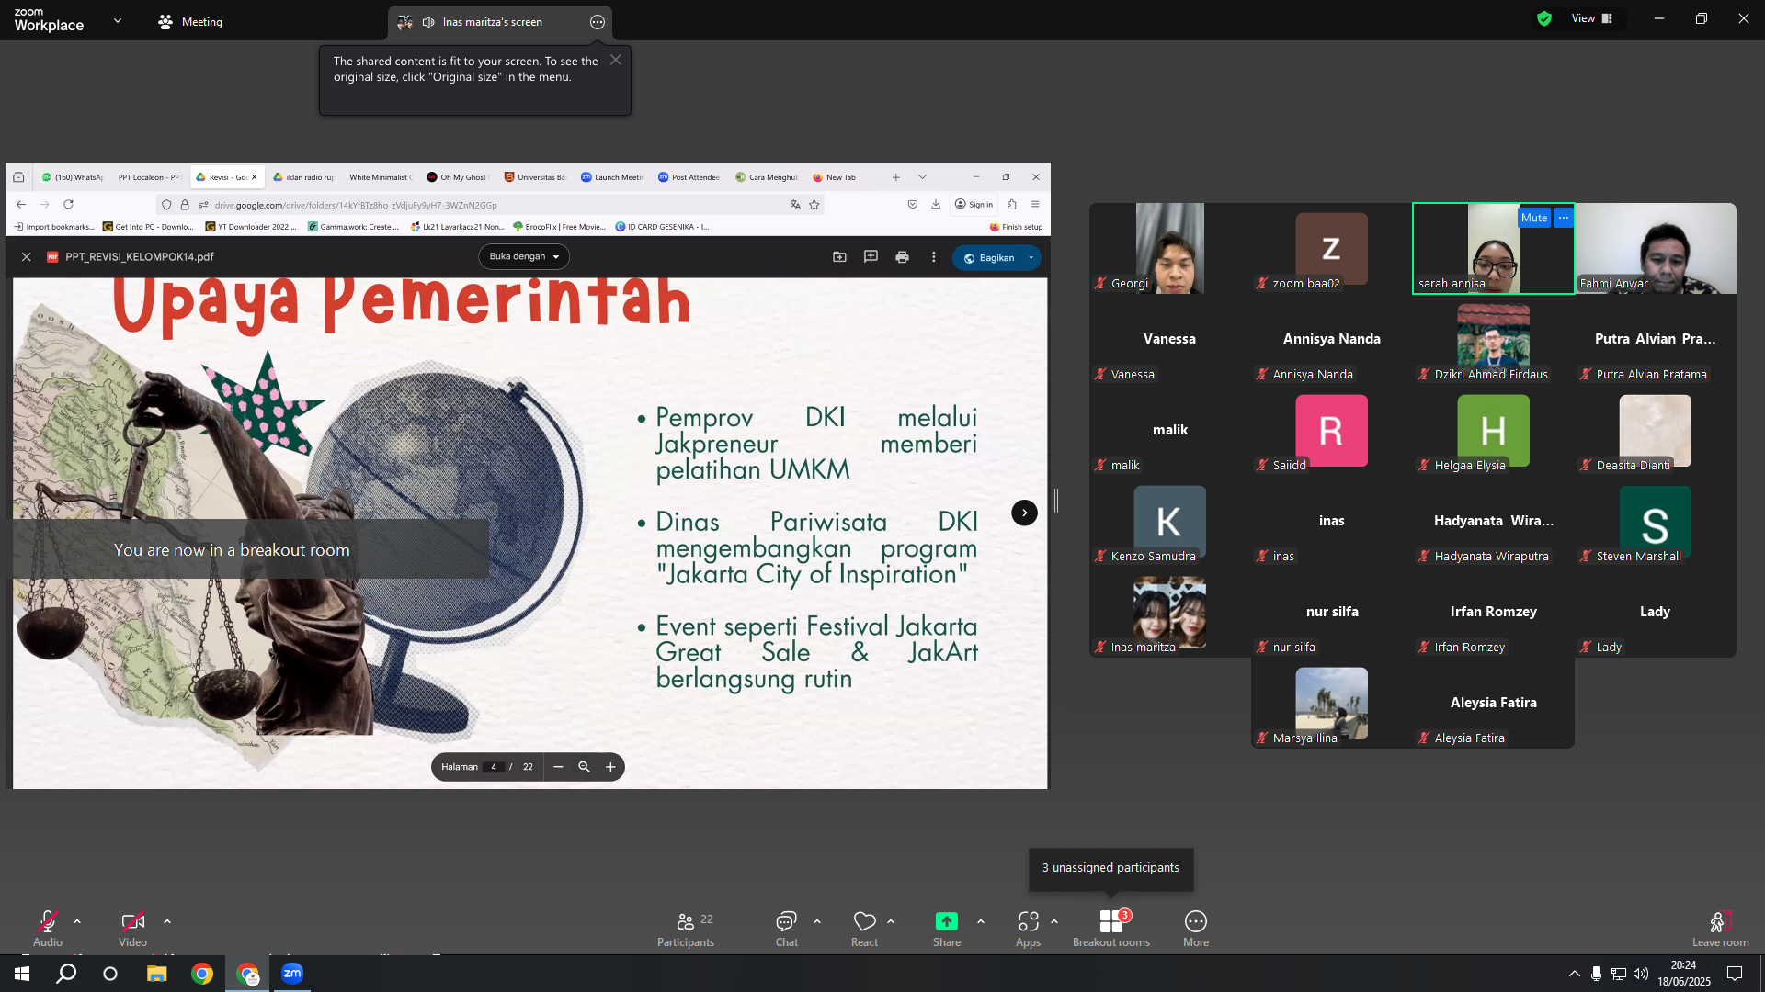Expand the Chat options arrow

click(x=817, y=921)
